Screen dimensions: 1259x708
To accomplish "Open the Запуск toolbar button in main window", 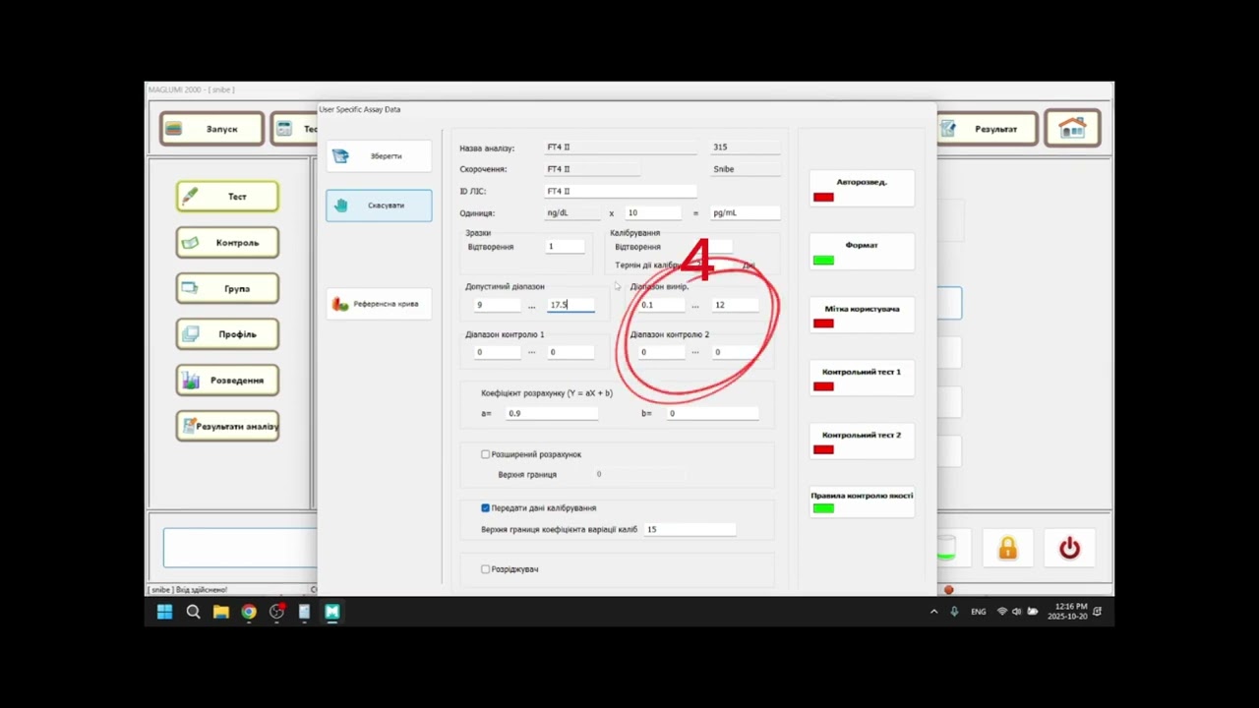I will [212, 129].
